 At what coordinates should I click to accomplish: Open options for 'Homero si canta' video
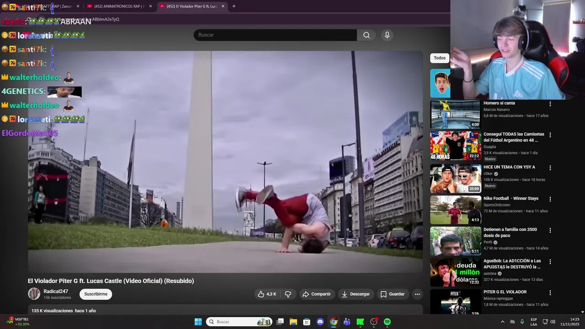pyautogui.click(x=550, y=104)
